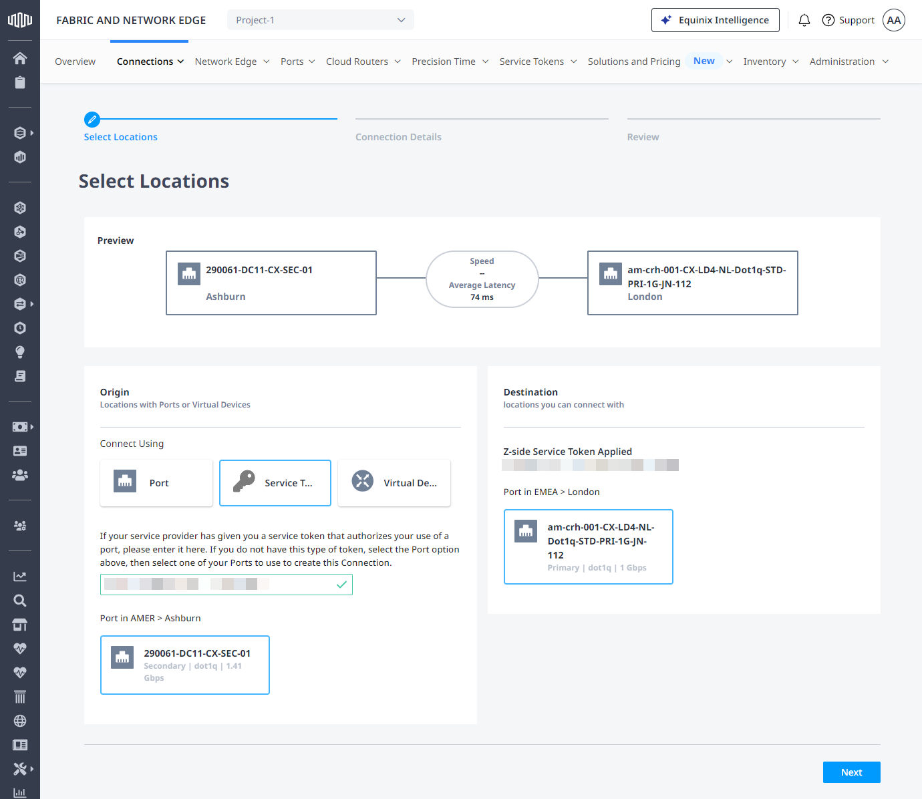Open the wrench tools sidebar icon
The image size is (922, 799).
(20, 769)
